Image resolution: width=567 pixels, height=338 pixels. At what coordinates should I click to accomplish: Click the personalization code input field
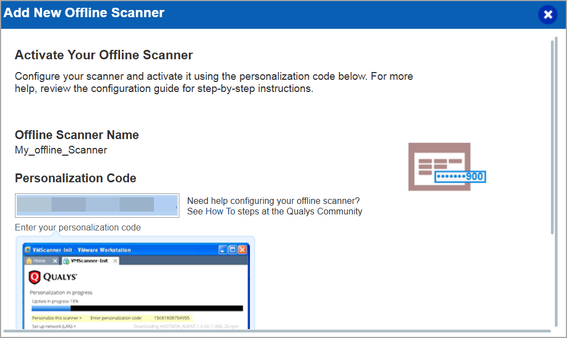pyautogui.click(x=97, y=205)
